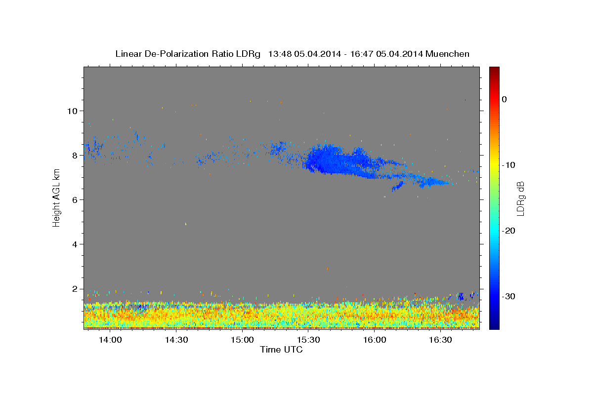Viewport: 593px width, 395px height.
Task: Click the height tick label '6'
Action: point(75,199)
